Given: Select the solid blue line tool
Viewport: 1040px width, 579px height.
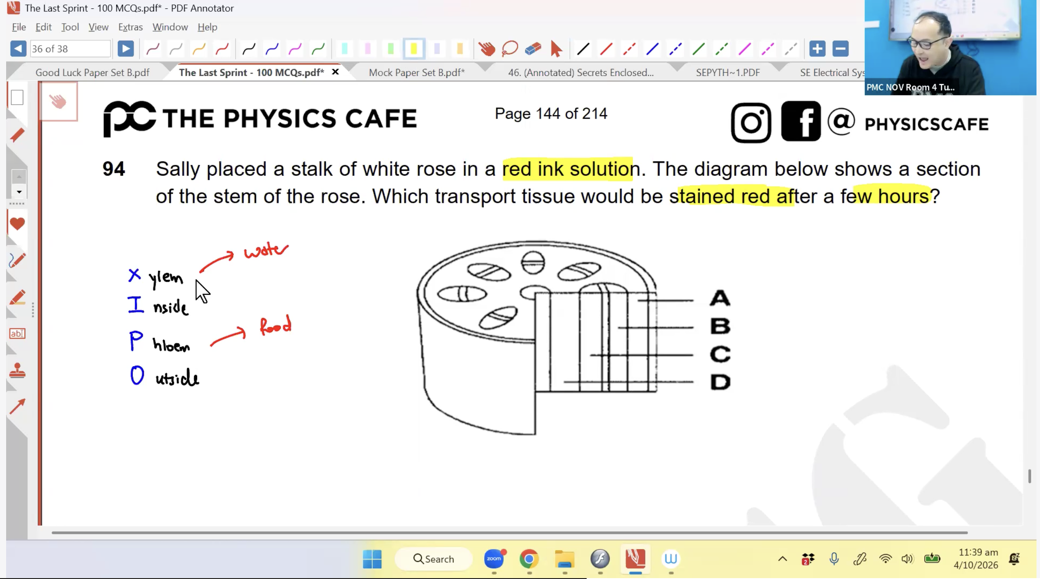Looking at the screenshot, I should tap(652, 49).
